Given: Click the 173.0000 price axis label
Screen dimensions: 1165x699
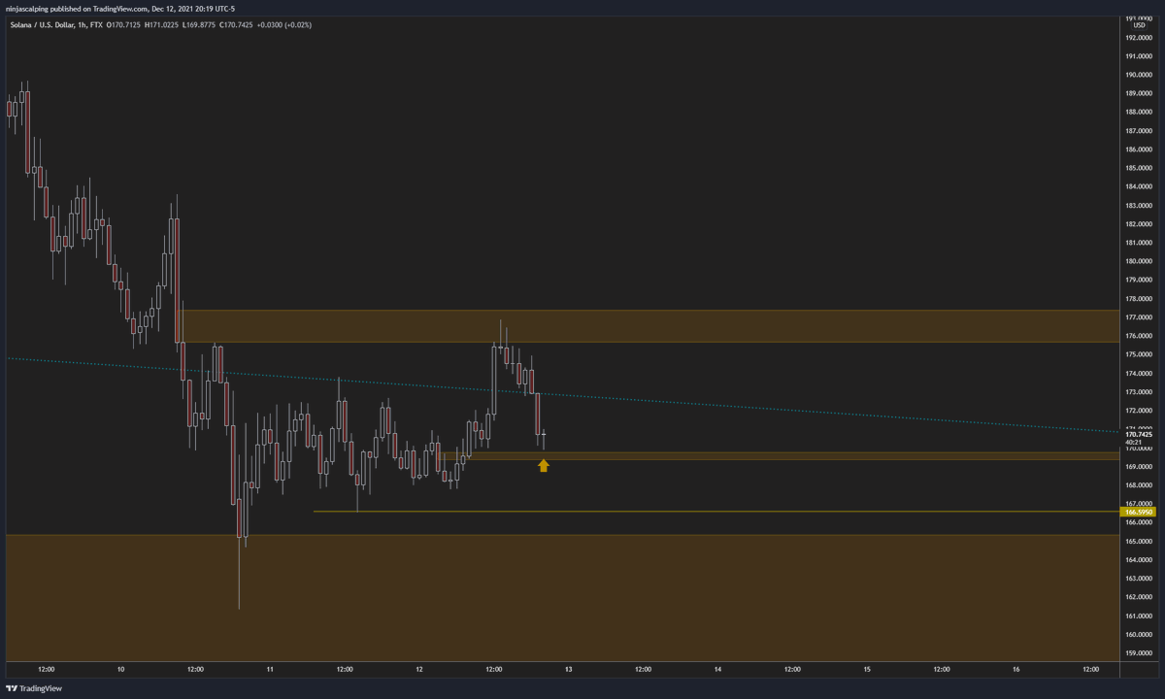Looking at the screenshot, I should (x=1138, y=392).
